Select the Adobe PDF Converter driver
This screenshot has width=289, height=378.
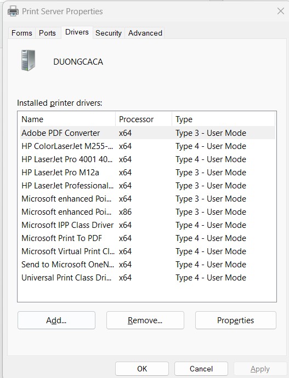(x=147, y=133)
